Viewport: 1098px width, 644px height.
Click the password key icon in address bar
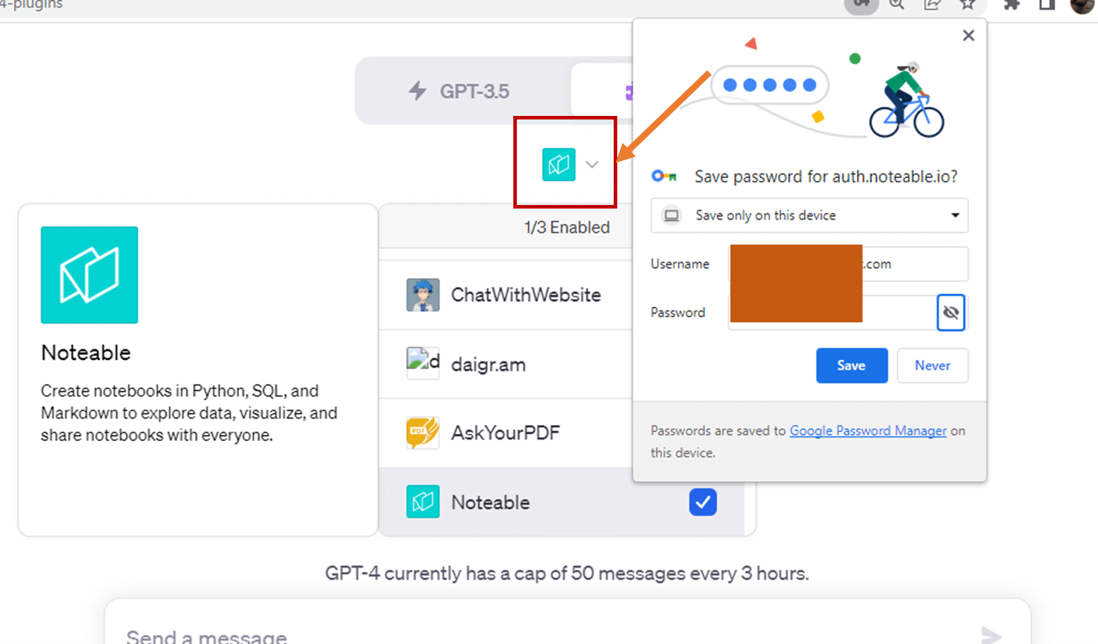pyautogui.click(x=861, y=4)
